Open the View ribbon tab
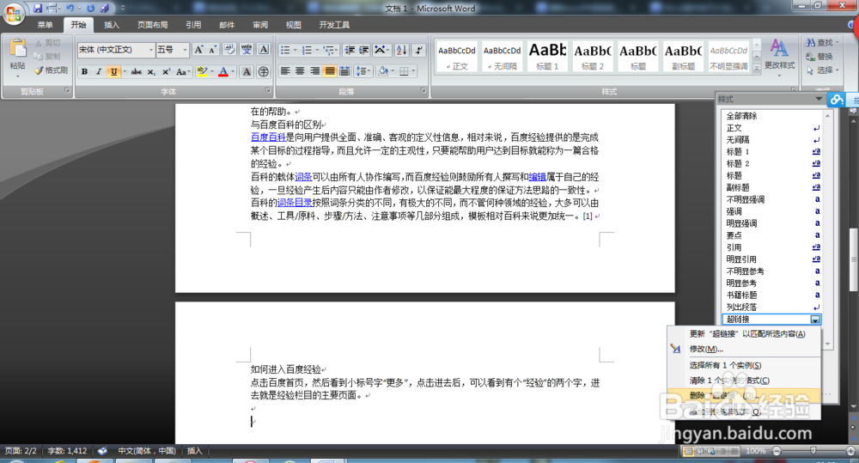The height and width of the screenshot is (463, 859). click(x=294, y=25)
